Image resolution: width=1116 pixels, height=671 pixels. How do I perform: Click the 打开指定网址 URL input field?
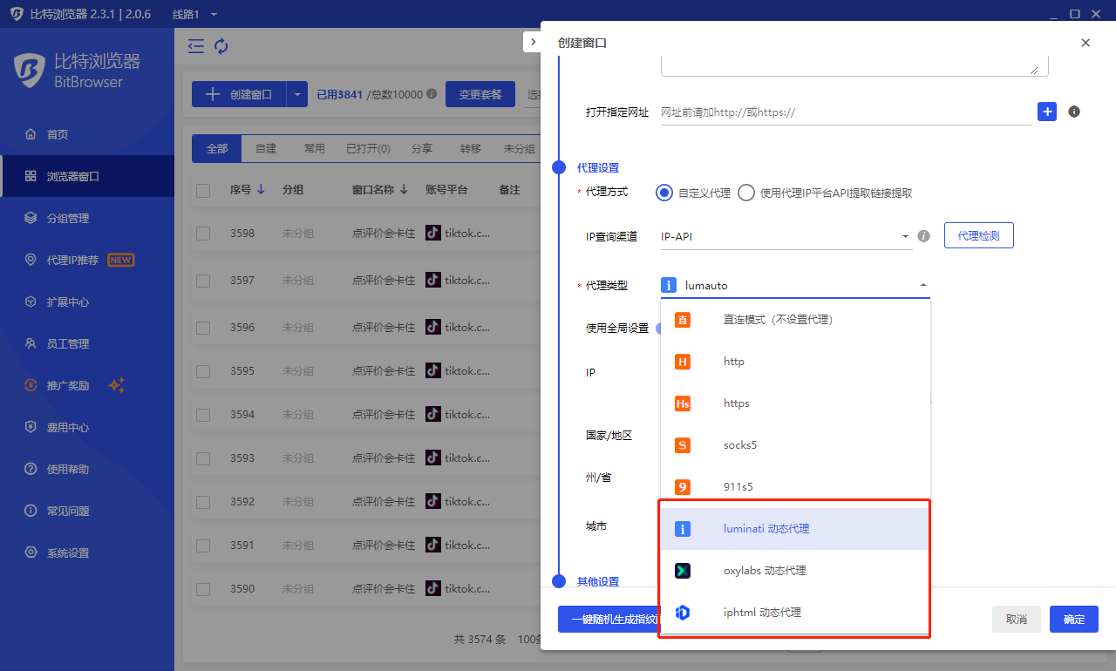point(844,112)
